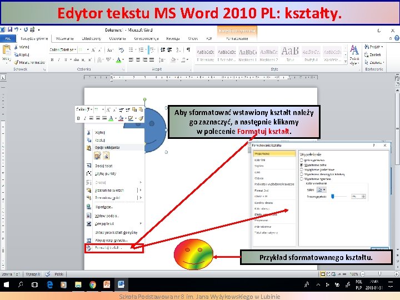Select the no fill radio button

tap(302, 160)
